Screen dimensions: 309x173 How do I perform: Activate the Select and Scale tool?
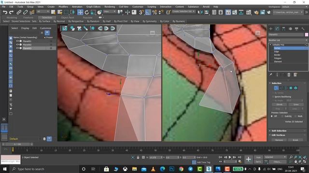[93, 12]
